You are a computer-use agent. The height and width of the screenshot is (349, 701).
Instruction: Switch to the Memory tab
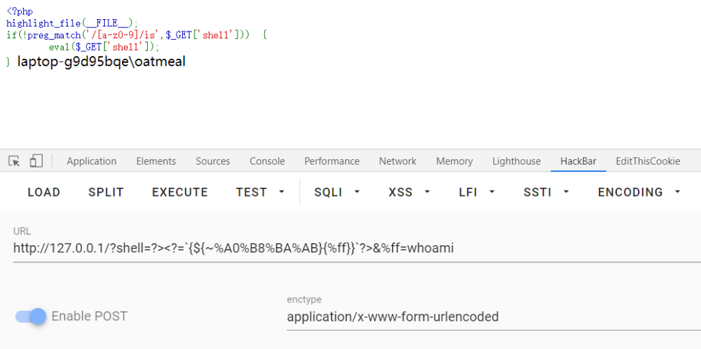point(455,161)
